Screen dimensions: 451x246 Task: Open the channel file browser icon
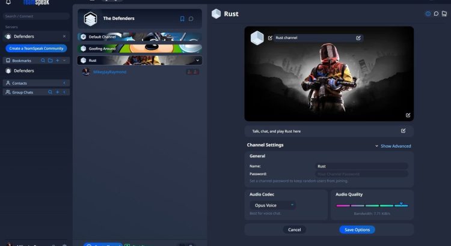(444, 14)
